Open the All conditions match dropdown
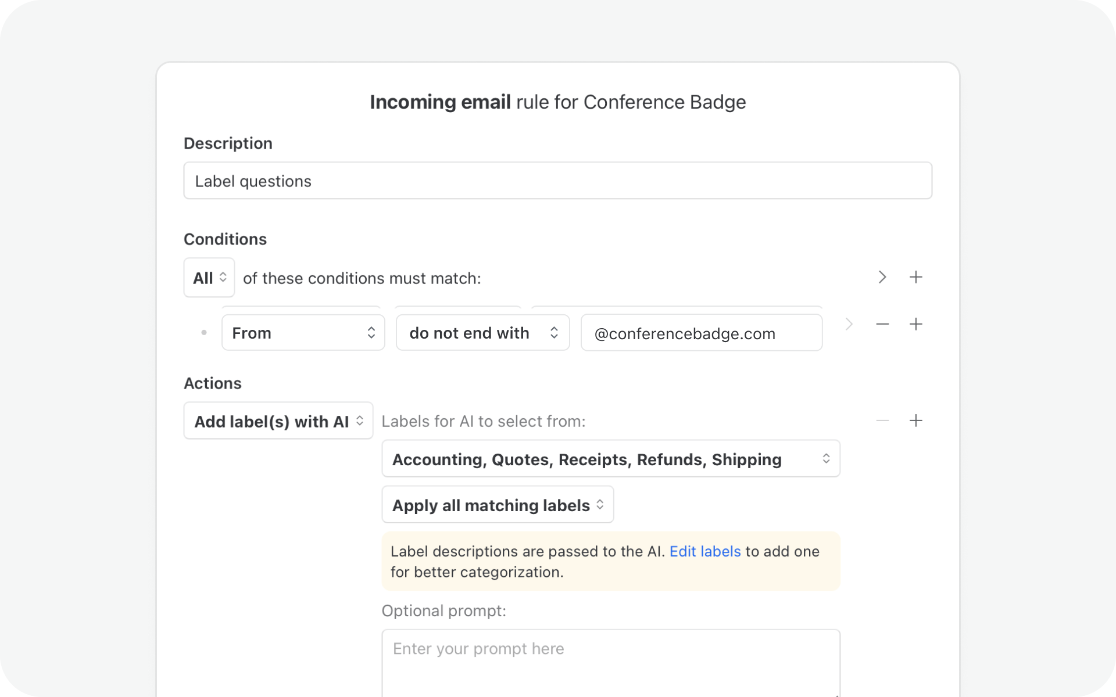 209,278
